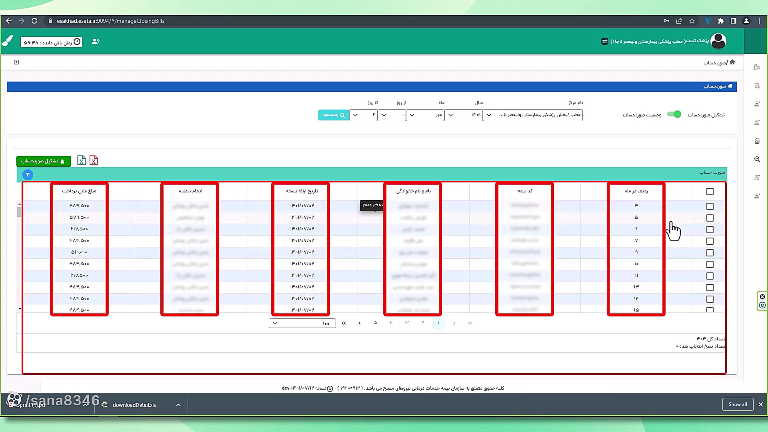Click Show all in the downloads bar

[738, 404]
